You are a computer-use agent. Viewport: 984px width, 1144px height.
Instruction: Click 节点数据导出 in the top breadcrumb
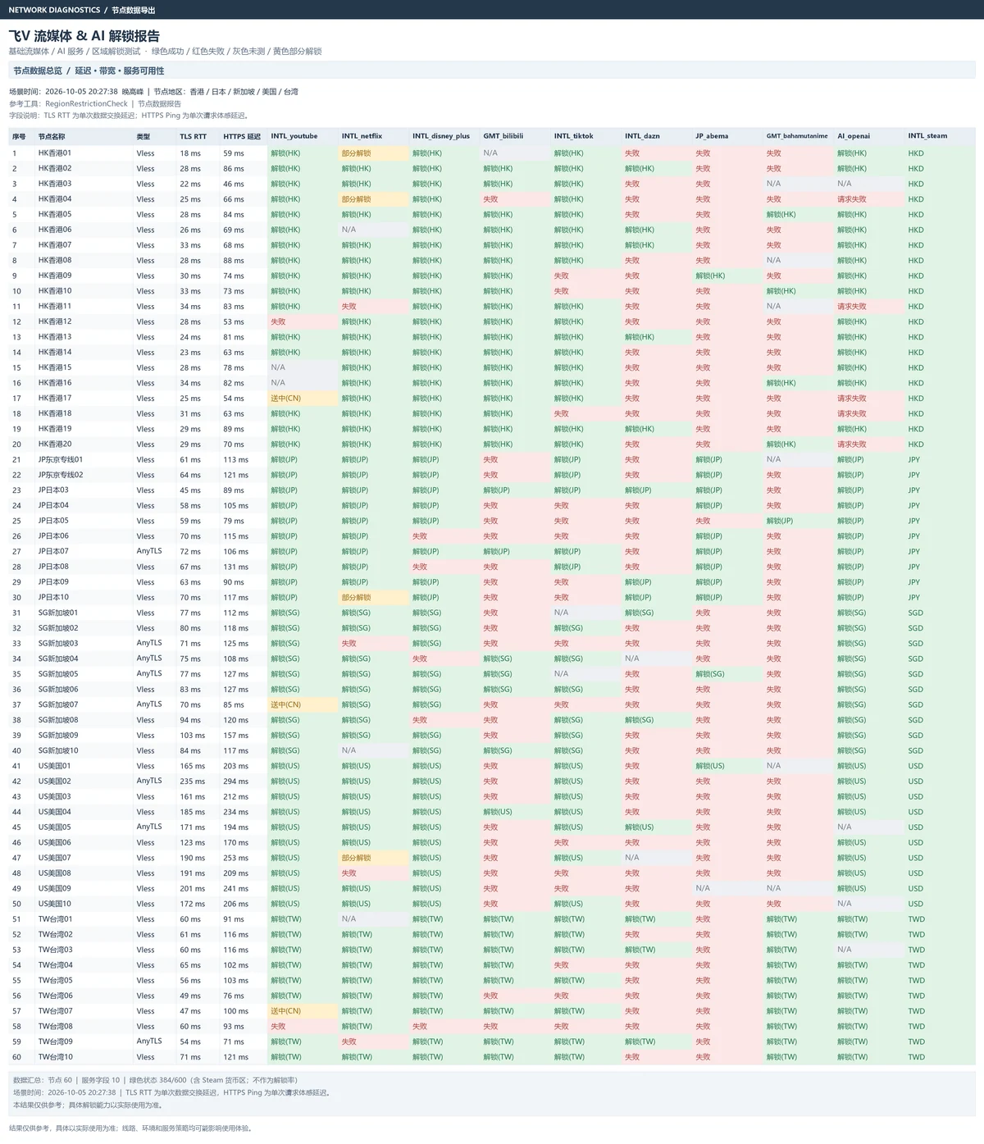[134, 10]
